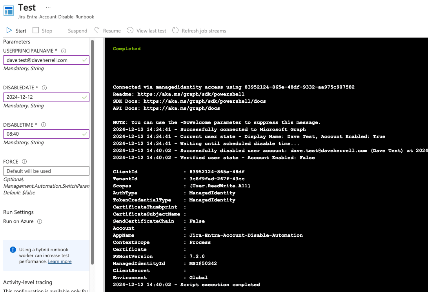The width and height of the screenshot is (428, 292).
Task: Click the View last test clock icon
Action: (x=130, y=30)
